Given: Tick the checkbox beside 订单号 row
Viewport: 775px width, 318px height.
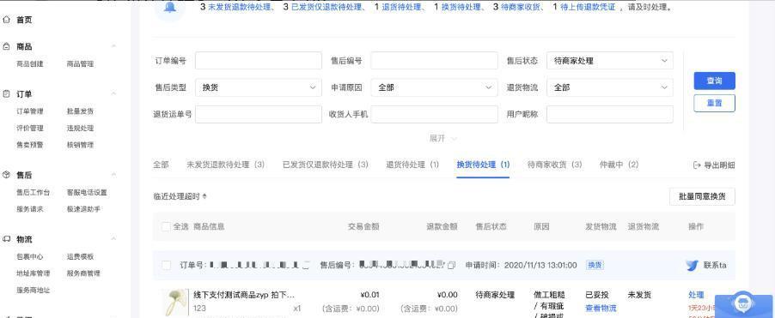Looking at the screenshot, I should pos(166,265).
